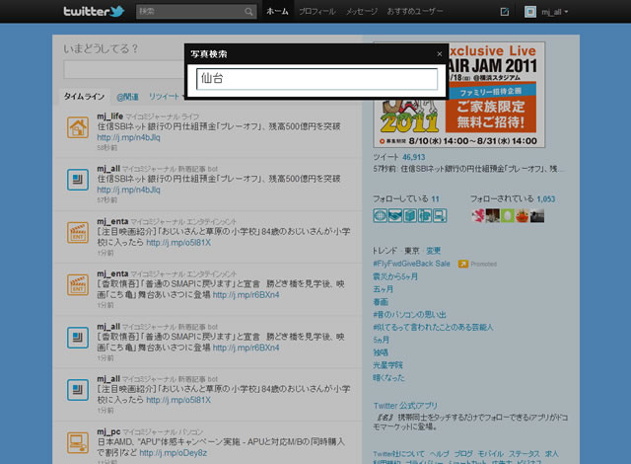Open the 震災から5ヶ月 trend
The width and height of the screenshot is (631, 464).
click(395, 276)
